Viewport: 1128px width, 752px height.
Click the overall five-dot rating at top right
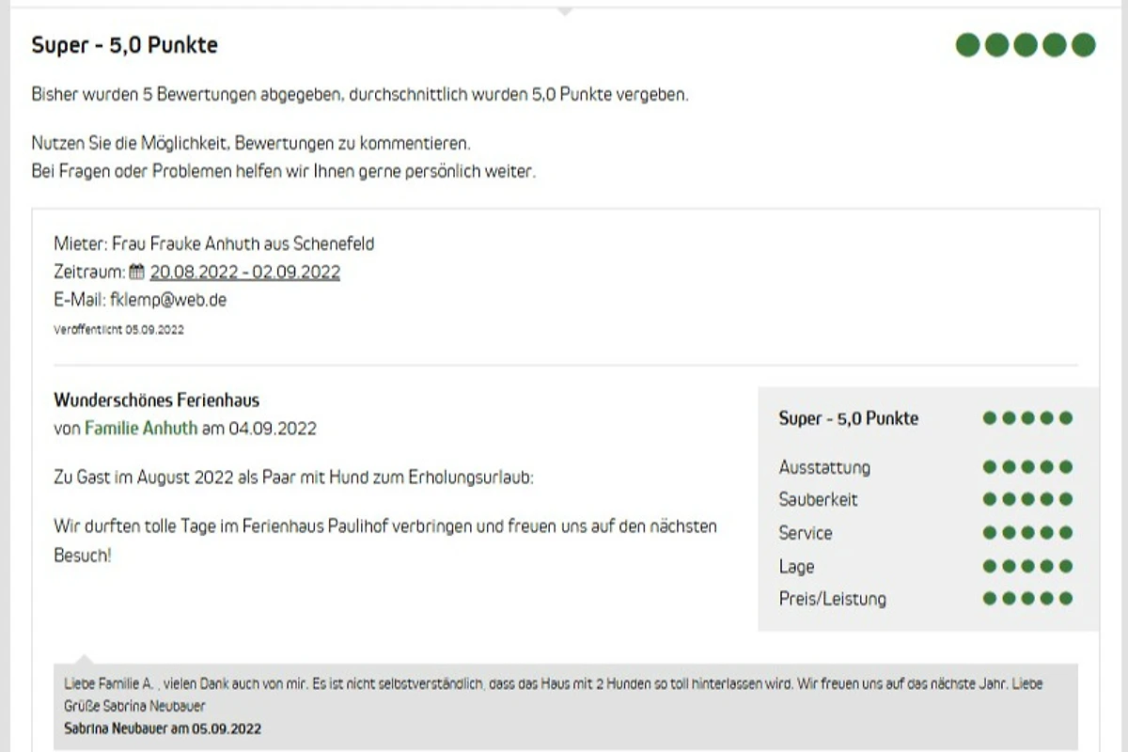click(1026, 45)
